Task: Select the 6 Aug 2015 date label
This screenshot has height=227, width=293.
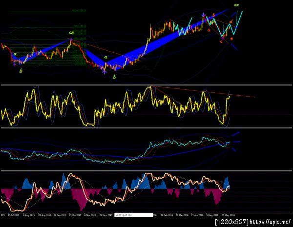Action: (29, 215)
